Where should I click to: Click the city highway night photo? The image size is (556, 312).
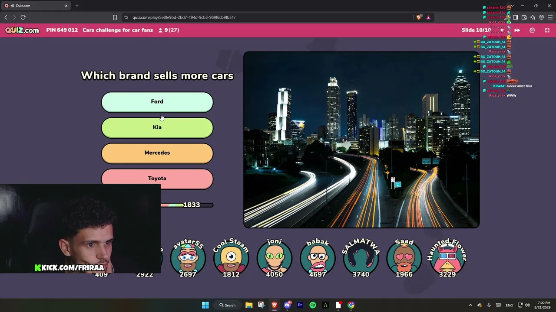[361, 140]
